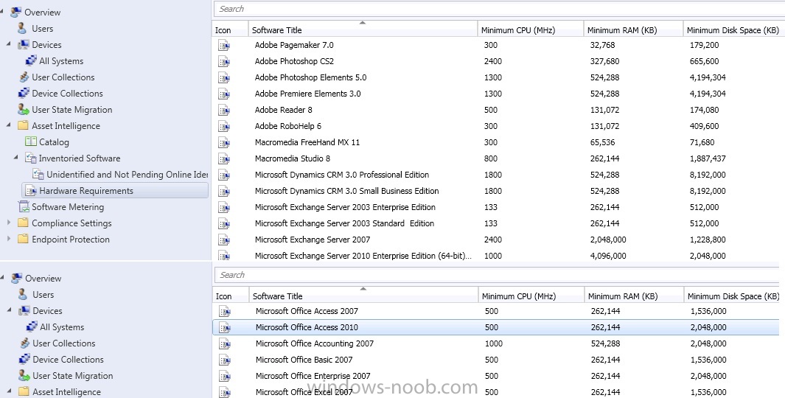The width and height of the screenshot is (785, 398).
Task: Click the icon for Dynamics CRM 3.0 Professional Edition
Action: [224, 175]
